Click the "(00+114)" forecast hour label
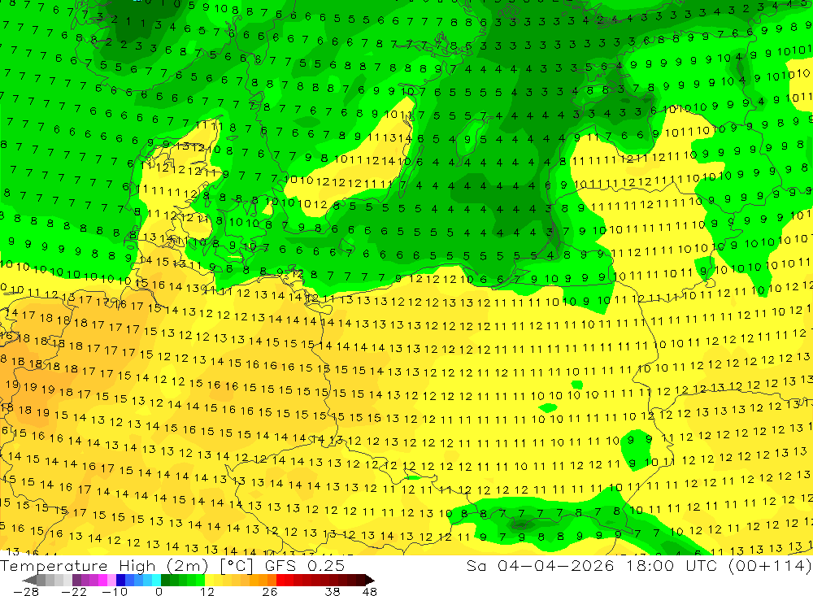 (770, 565)
